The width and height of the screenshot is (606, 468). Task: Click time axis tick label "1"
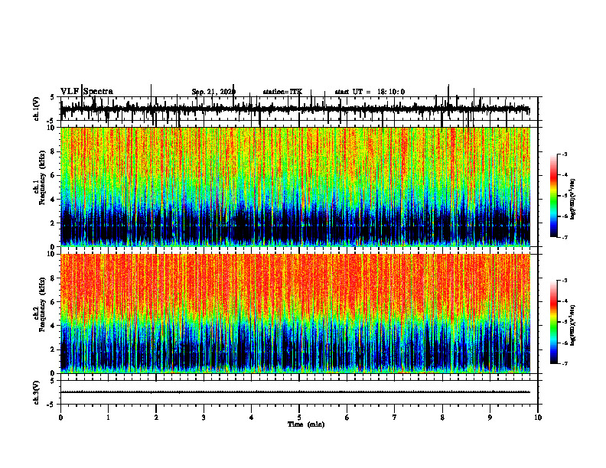(108, 418)
